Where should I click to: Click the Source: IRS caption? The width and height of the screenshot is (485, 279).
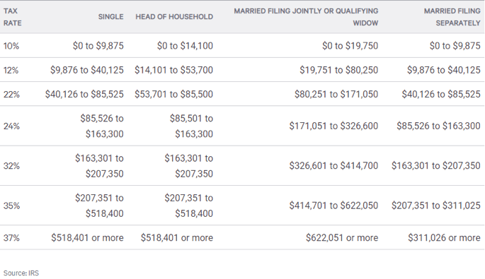tap(21, 273)
